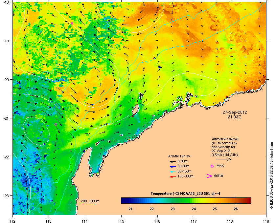
Task: Click the '0.5m/s (1kt 24h)' text
Action: coord(225,155)
